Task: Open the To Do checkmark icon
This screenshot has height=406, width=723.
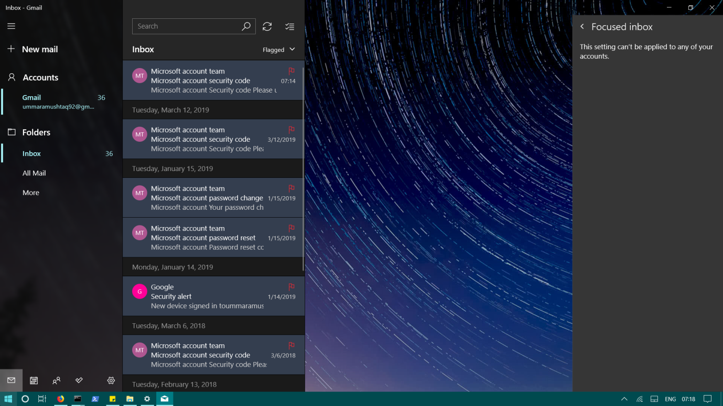Action: (x=79, y=380)
